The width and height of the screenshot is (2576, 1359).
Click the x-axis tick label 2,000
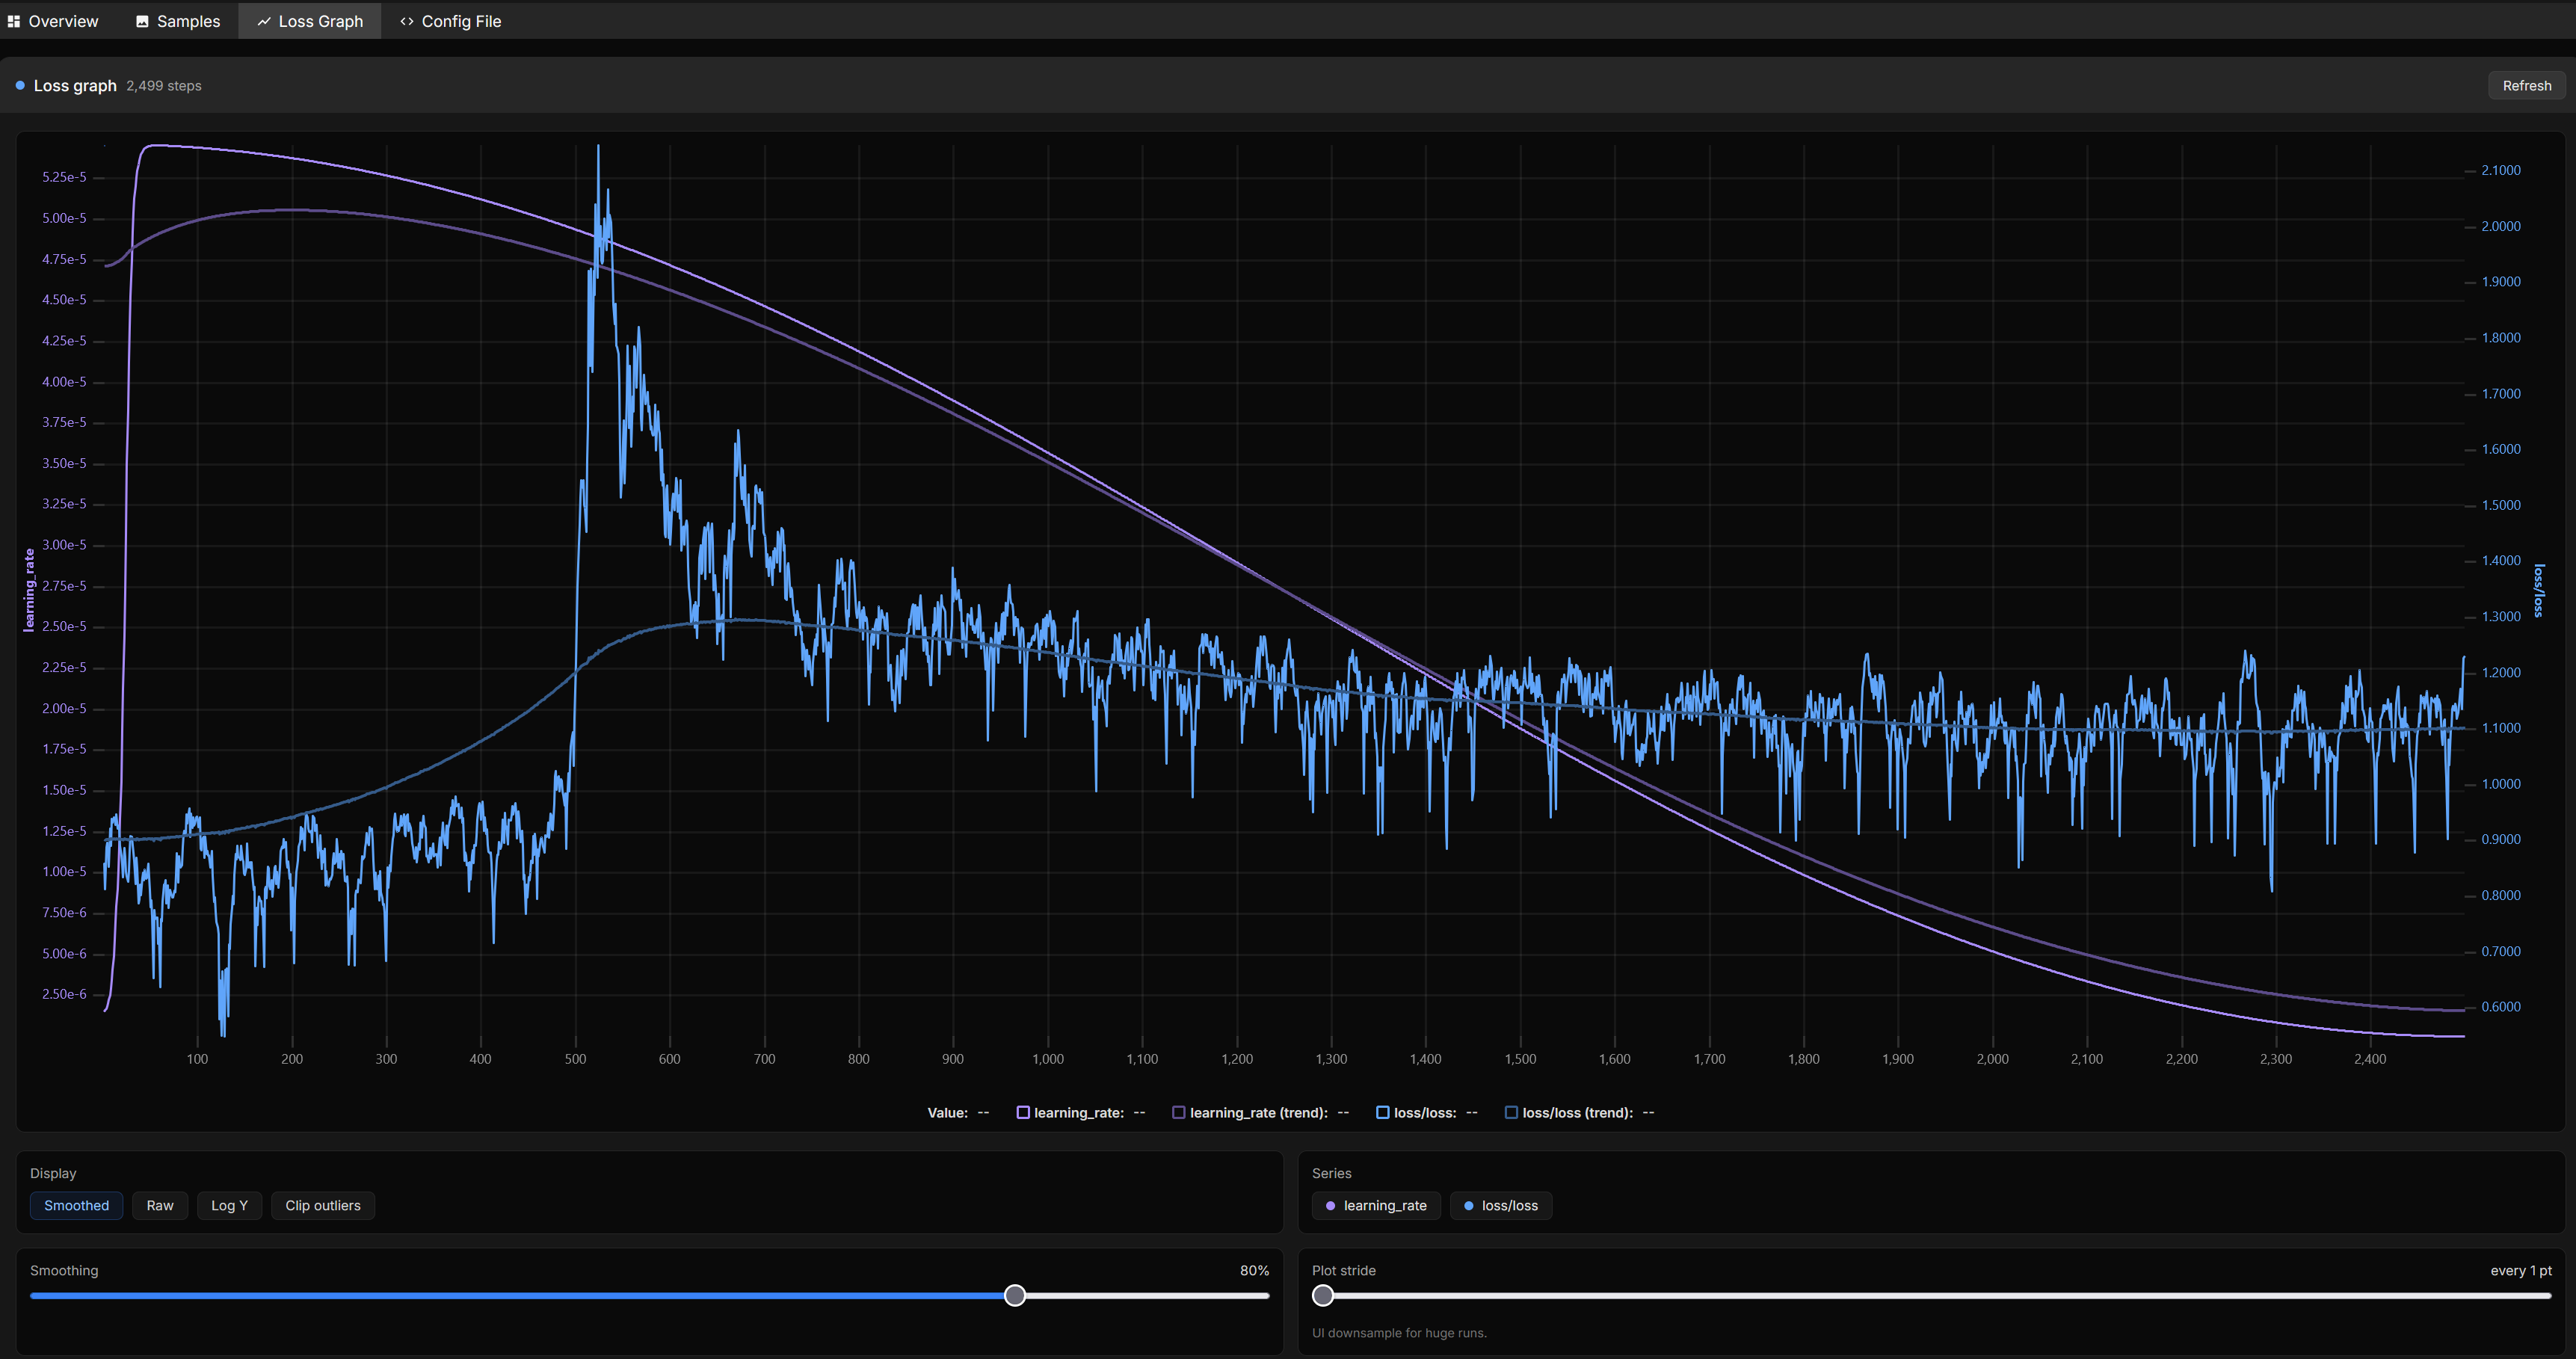pyautogui.click(x=1992, y=1059)
